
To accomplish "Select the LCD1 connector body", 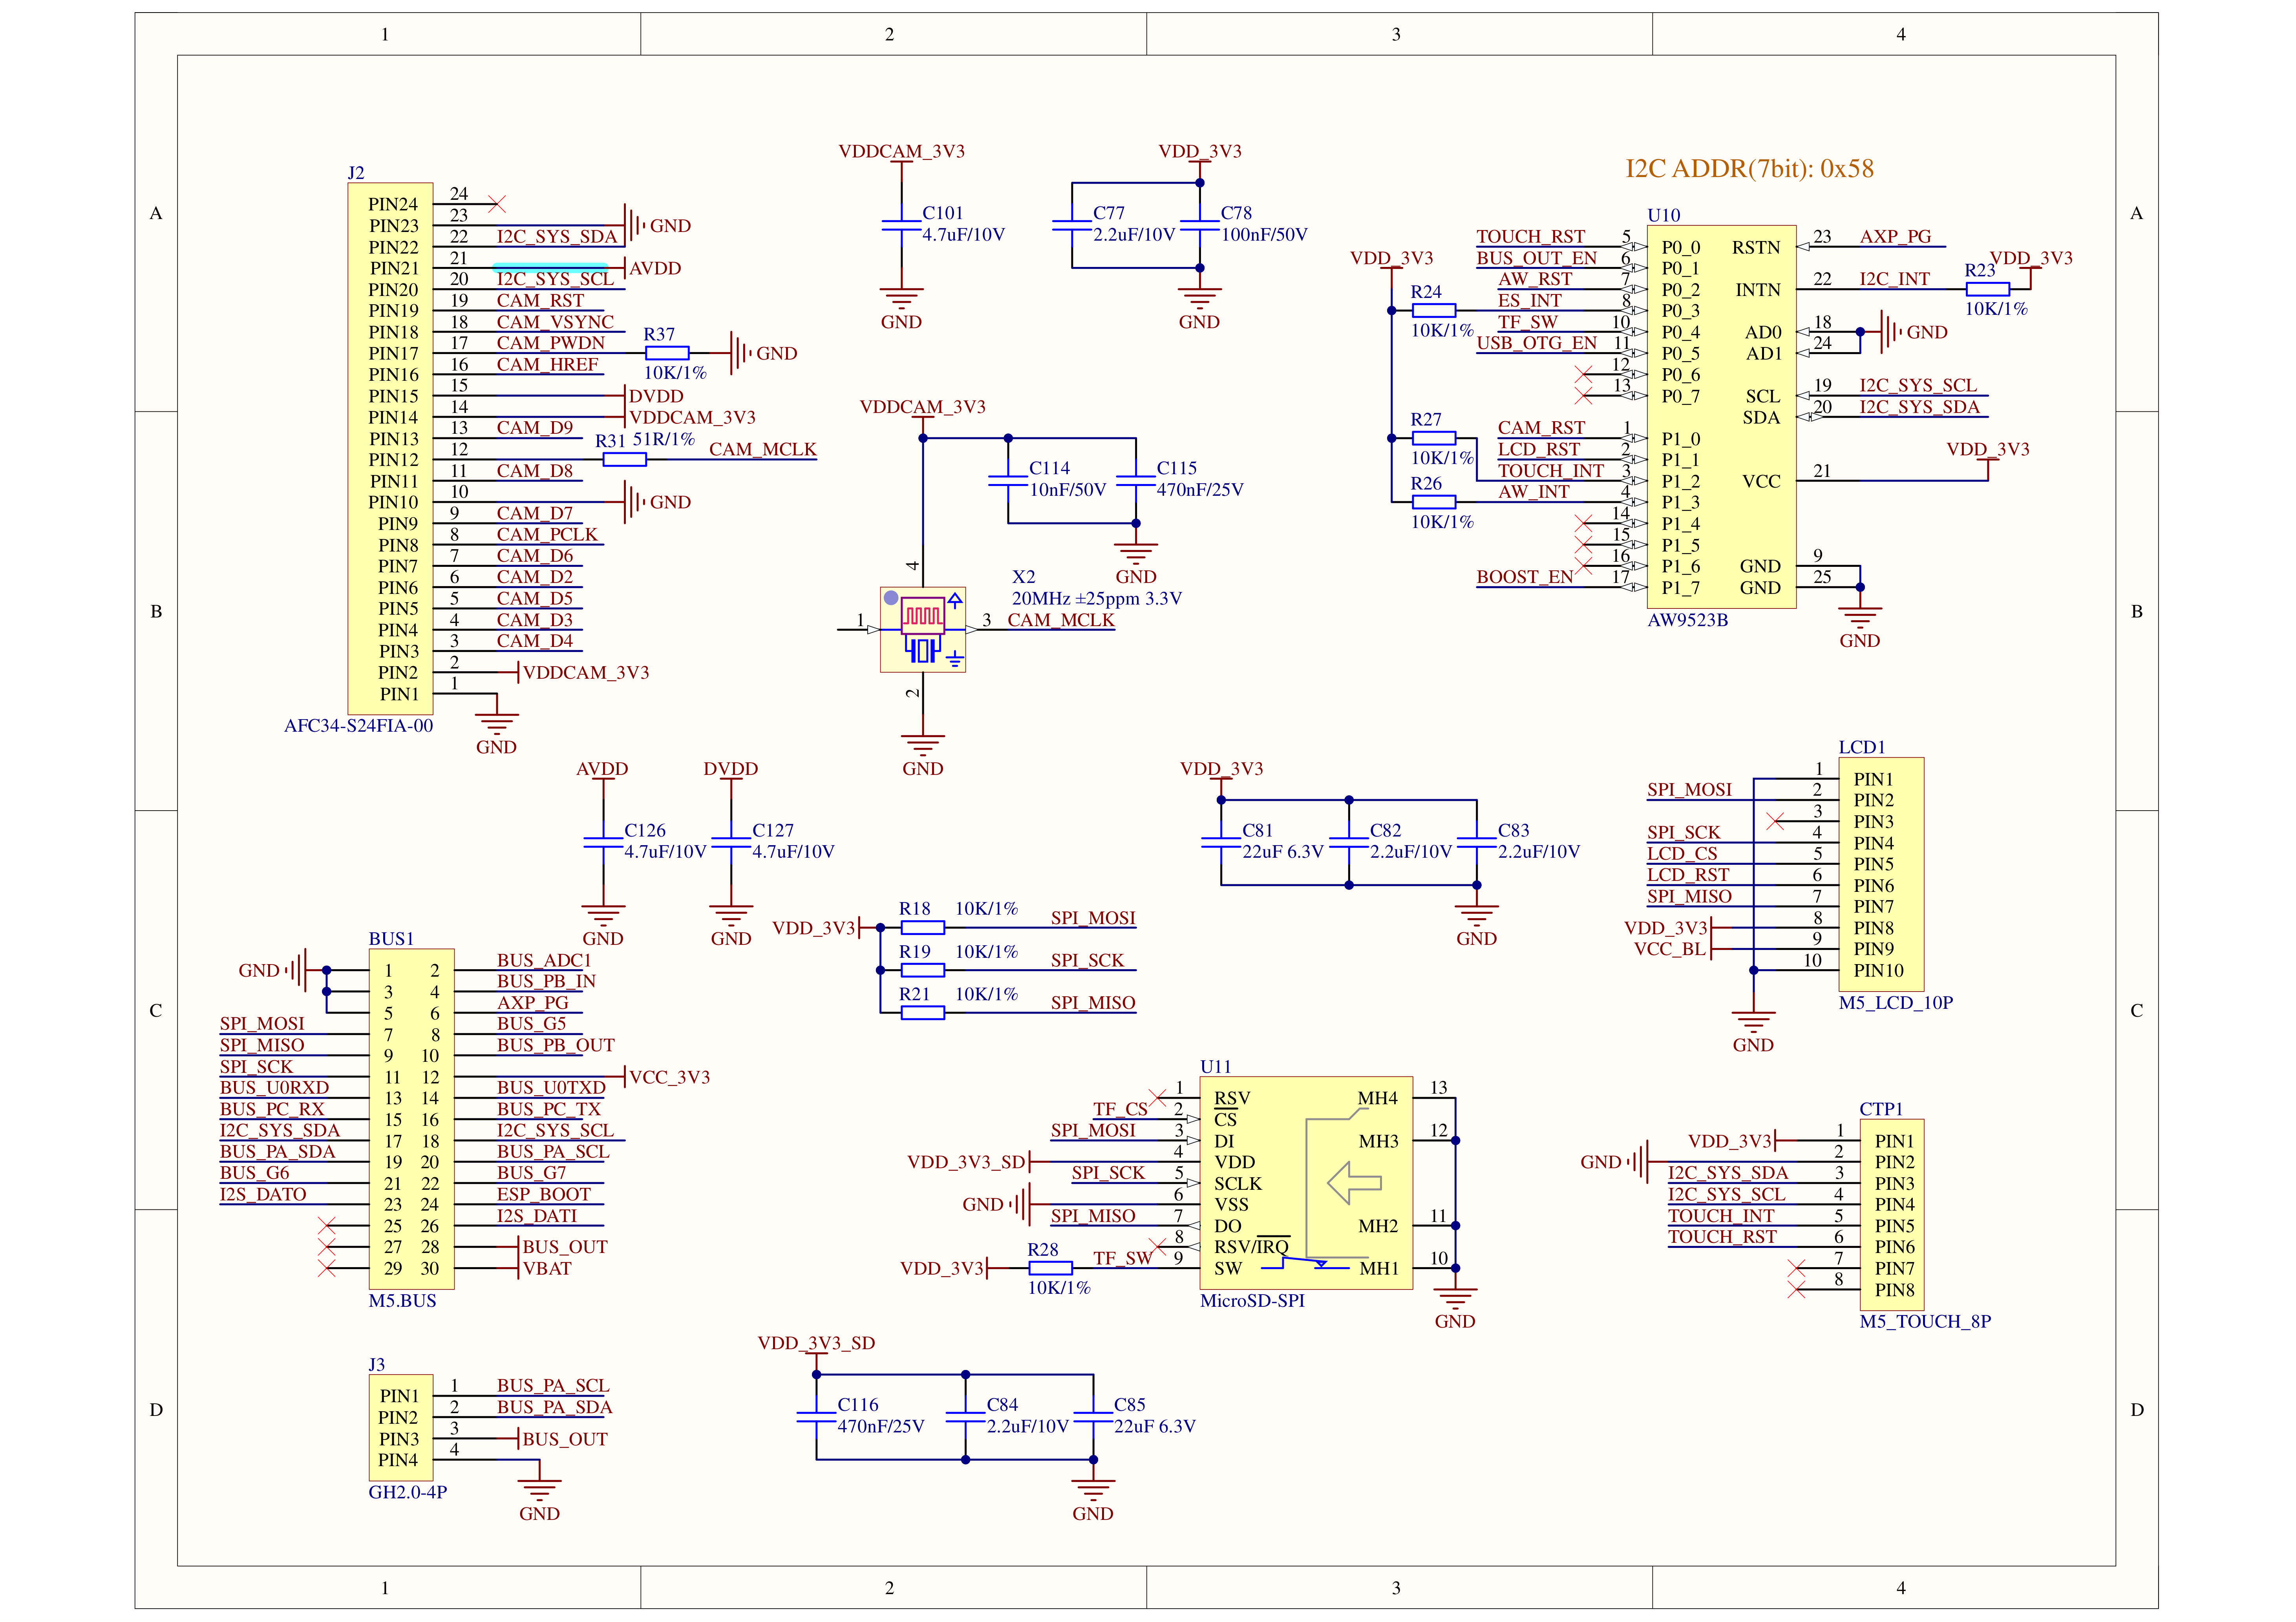I will click(1881, 874).
